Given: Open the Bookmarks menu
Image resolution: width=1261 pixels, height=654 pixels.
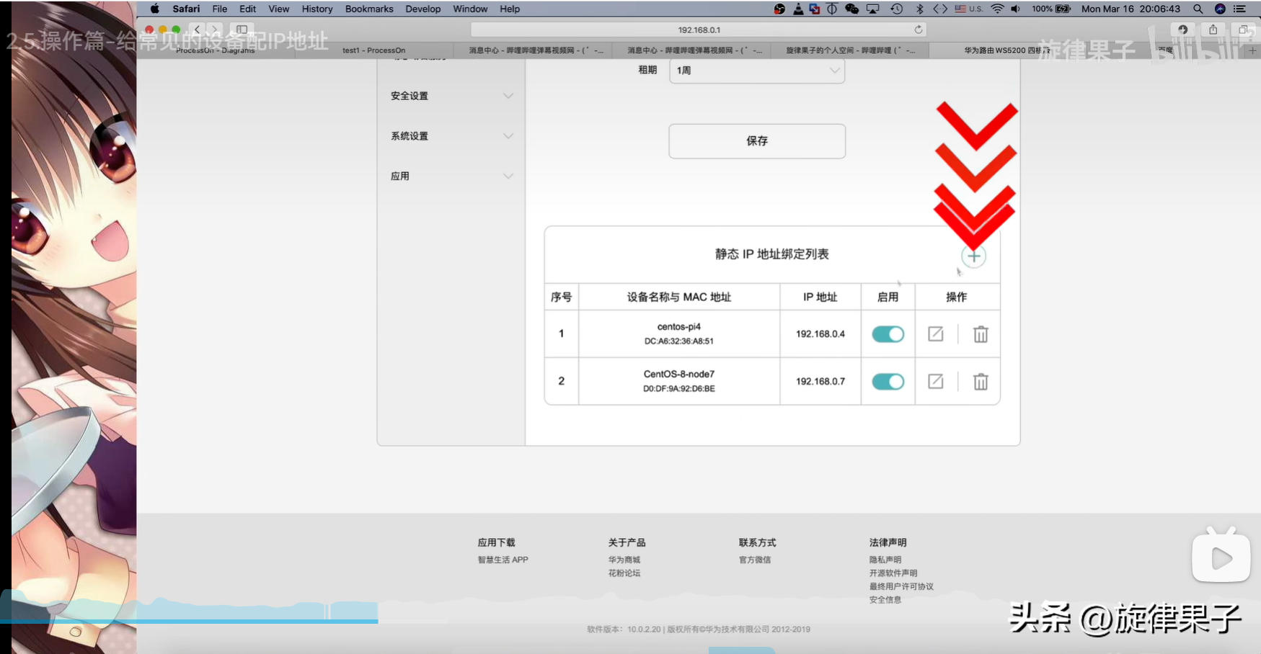Looking at the screenshot, I should (368, 9).
